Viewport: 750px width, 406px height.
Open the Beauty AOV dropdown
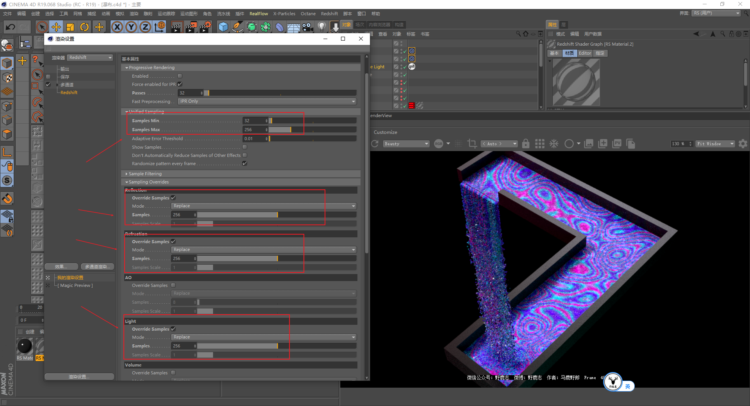tap(405, 144)
